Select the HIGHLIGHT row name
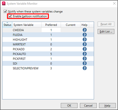 tap(20, 40)
